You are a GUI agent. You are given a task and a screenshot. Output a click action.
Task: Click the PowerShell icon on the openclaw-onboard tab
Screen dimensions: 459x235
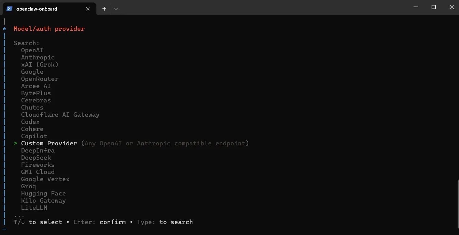[9, 9]
